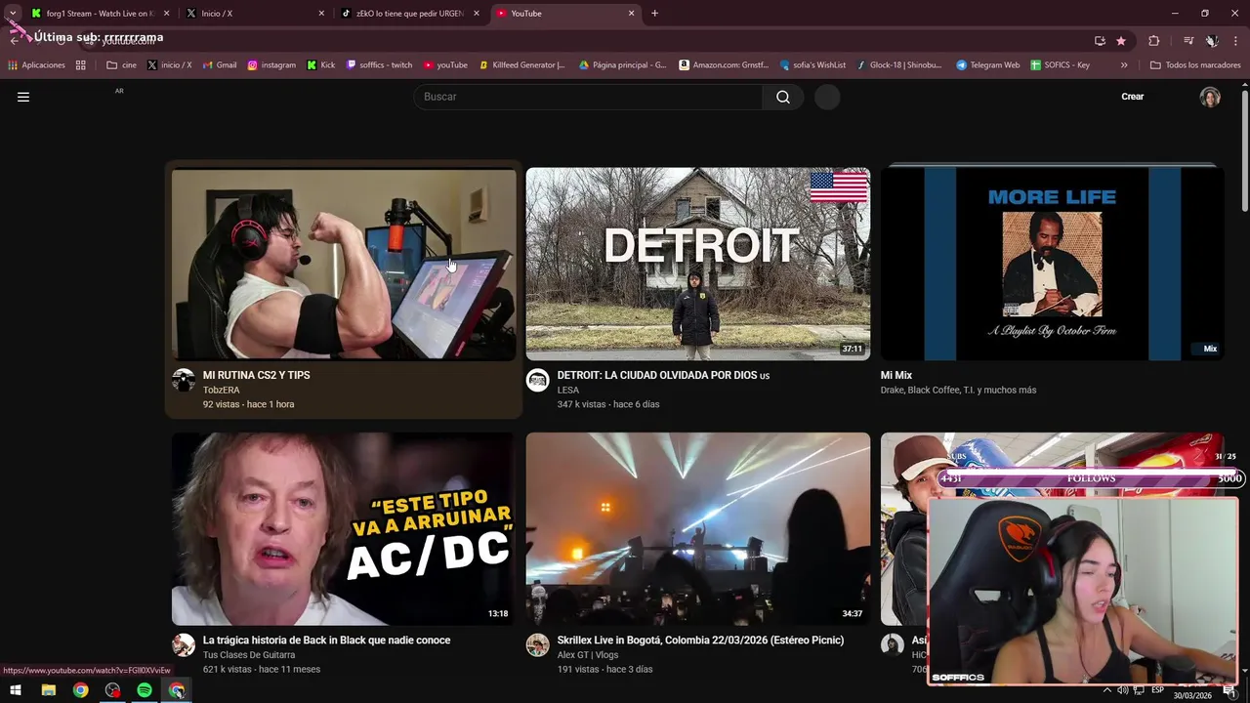This screenshot has width=1250, height=703.
Task: Switch to the zEkO TikTok tab
Action: point(409,14)
